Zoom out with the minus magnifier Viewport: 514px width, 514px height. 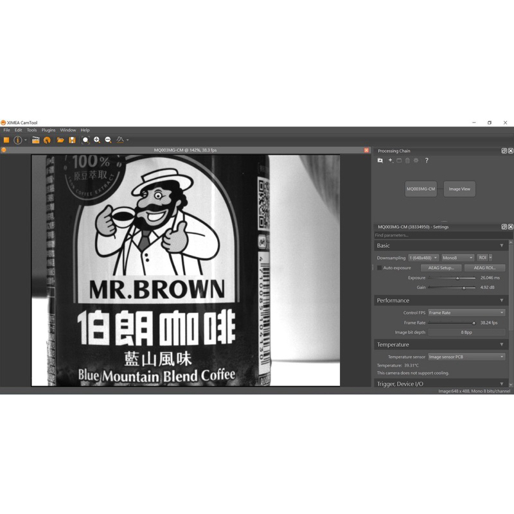[108, 140]
